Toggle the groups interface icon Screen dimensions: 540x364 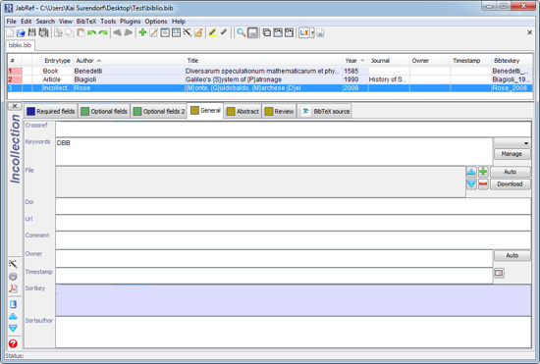[267, 33]
